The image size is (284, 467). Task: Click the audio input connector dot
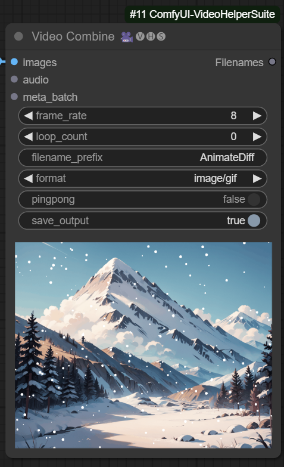click(14, 79)
